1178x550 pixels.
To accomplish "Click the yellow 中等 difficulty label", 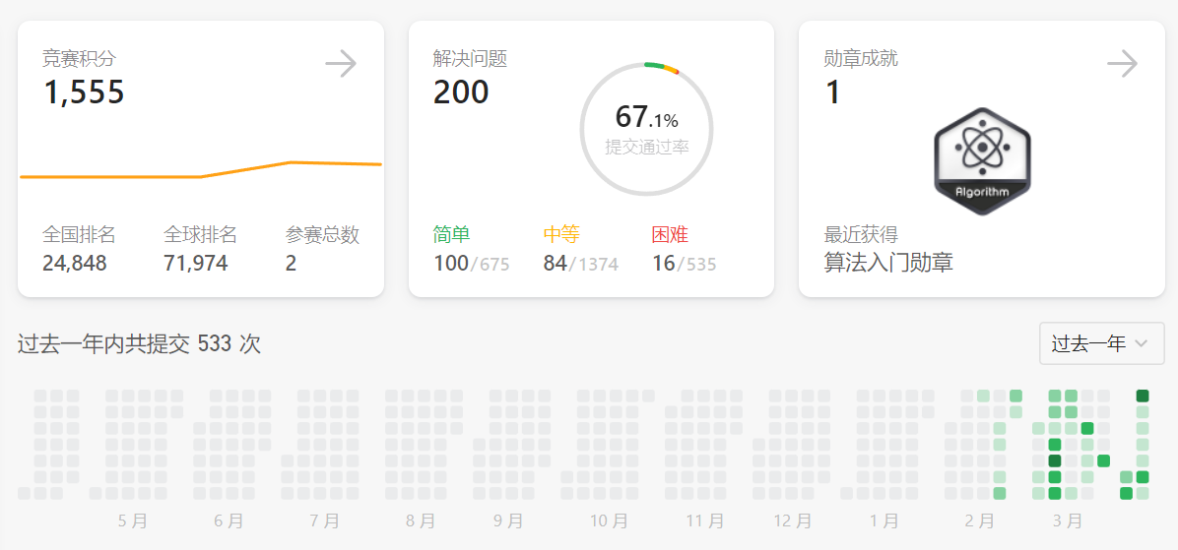I will point(561,234).
